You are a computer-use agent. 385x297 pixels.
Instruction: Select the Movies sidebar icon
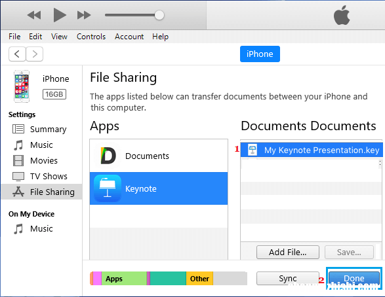pyautogui.click(x=18, y=161)
